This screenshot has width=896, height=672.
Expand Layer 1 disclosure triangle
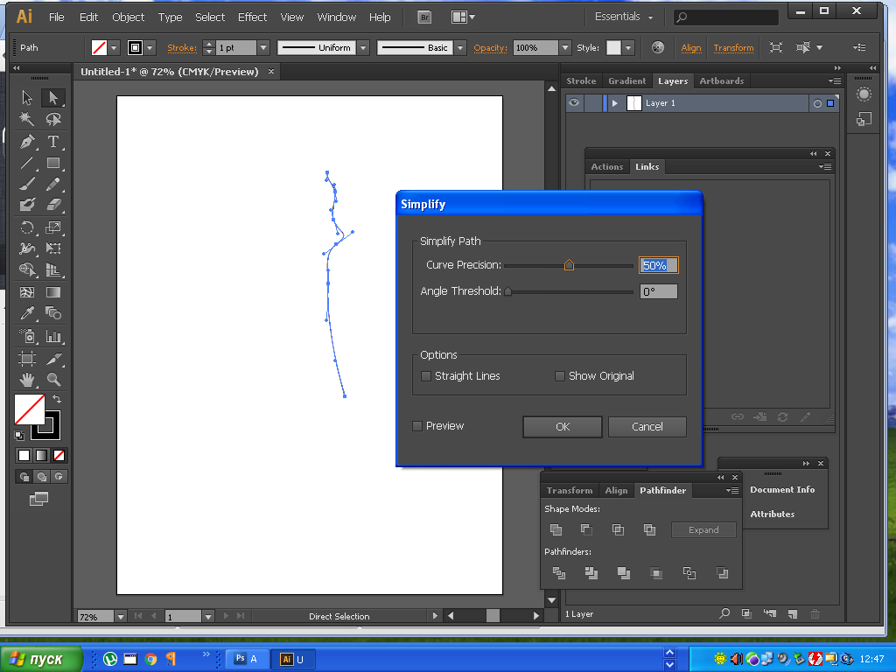coord(615,103)
